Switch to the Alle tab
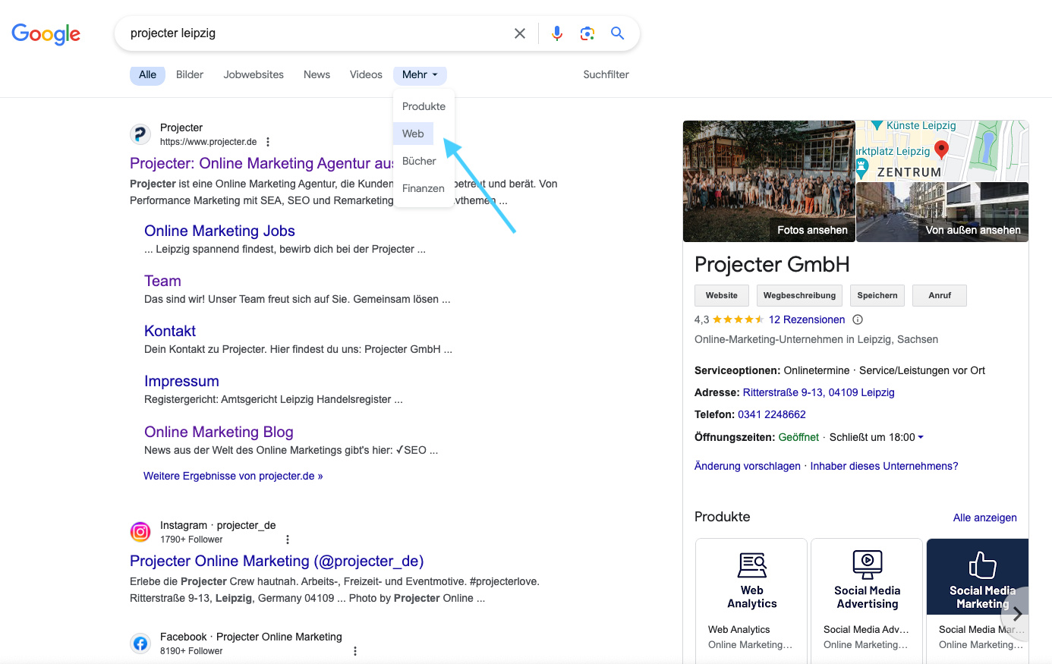Viewport: 1052px width, 664px height. pos(147,74)
